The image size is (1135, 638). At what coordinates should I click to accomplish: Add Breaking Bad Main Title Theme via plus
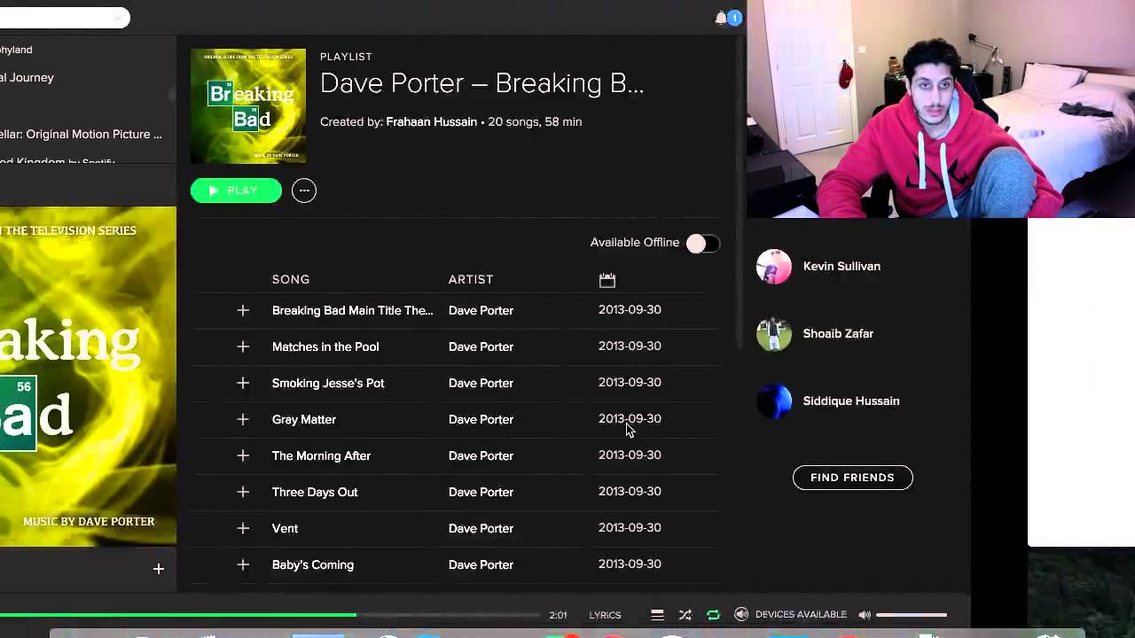(x=243, y=310)
